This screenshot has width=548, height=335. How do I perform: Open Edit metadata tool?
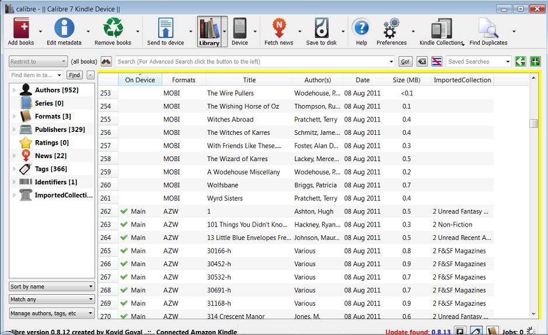point(64,28)
